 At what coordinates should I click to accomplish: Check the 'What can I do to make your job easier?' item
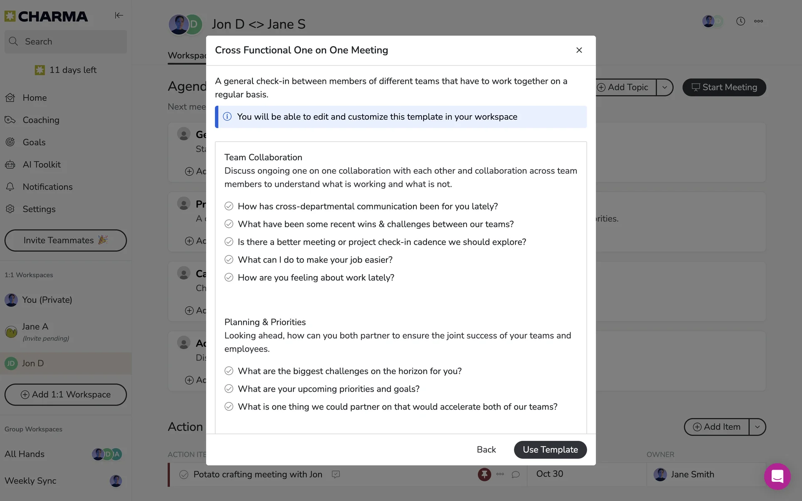(229, 260)
